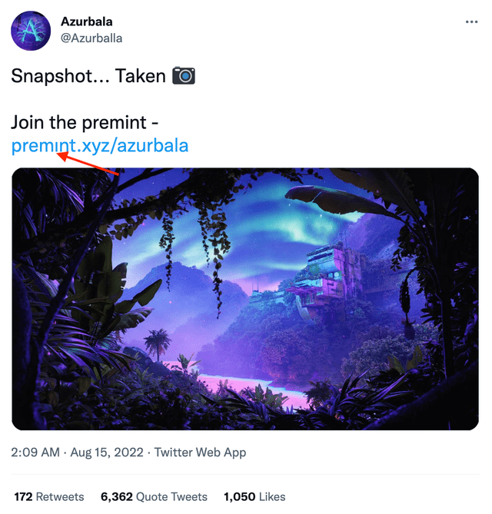Screen dimensions: 492x514
Task: Click the Aug 15, 2022 date
Action: coord(107,453)
